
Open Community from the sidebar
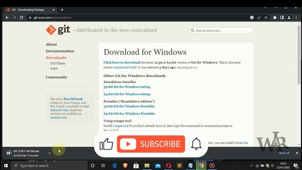point(57,77)
